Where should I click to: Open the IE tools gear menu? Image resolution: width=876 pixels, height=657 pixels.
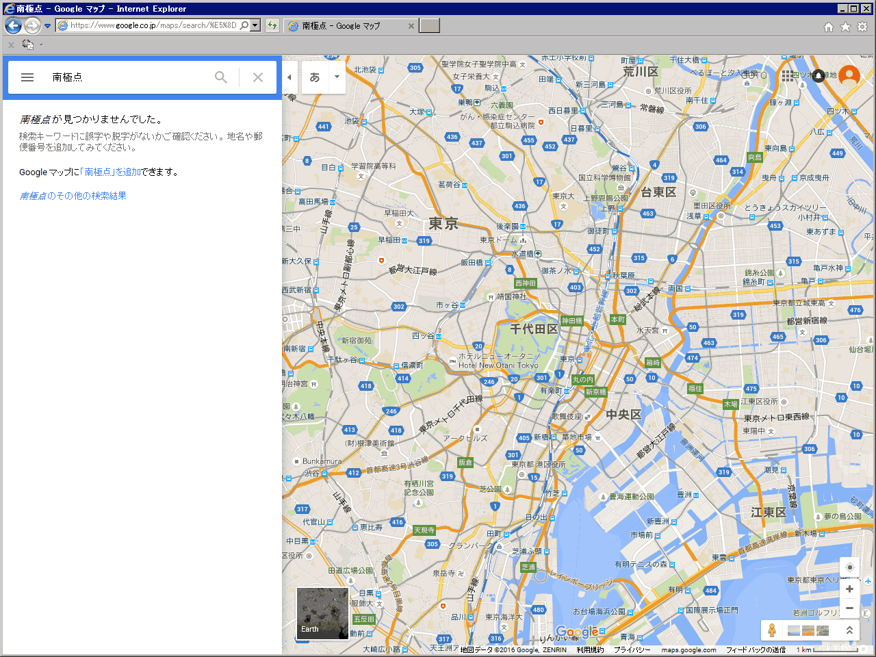coord(862,27)
